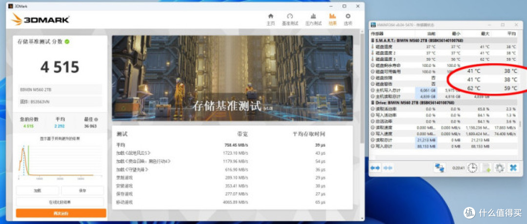The height and width of the screenshot is (224, 527).
Task: Open the gear settings icon in HWiNFO
Action: tap(500, 168)
